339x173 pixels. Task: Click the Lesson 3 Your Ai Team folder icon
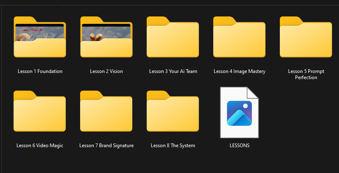(173, 39)
